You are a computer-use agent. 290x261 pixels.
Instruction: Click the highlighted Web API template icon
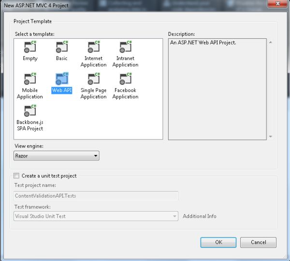click(62, 79)
